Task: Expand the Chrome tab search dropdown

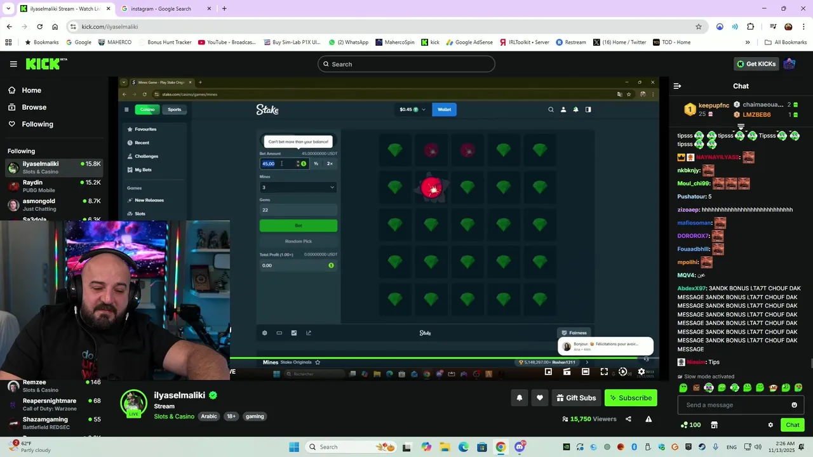Action: [8, 8]
